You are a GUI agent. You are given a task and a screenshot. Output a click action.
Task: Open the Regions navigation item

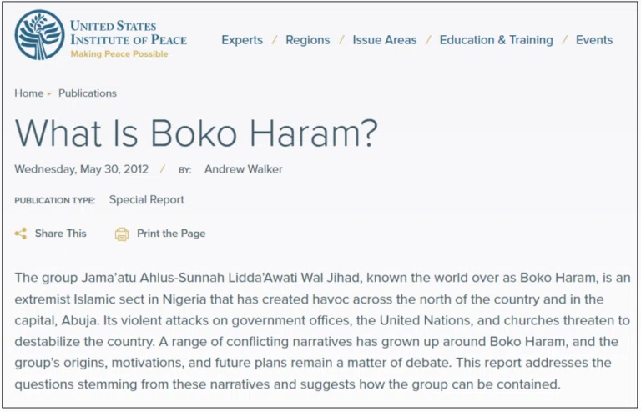tap(307, 40)
